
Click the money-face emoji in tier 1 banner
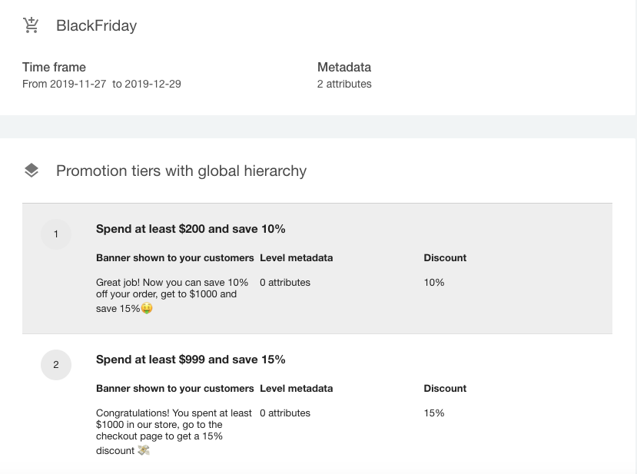click(147, 309)
